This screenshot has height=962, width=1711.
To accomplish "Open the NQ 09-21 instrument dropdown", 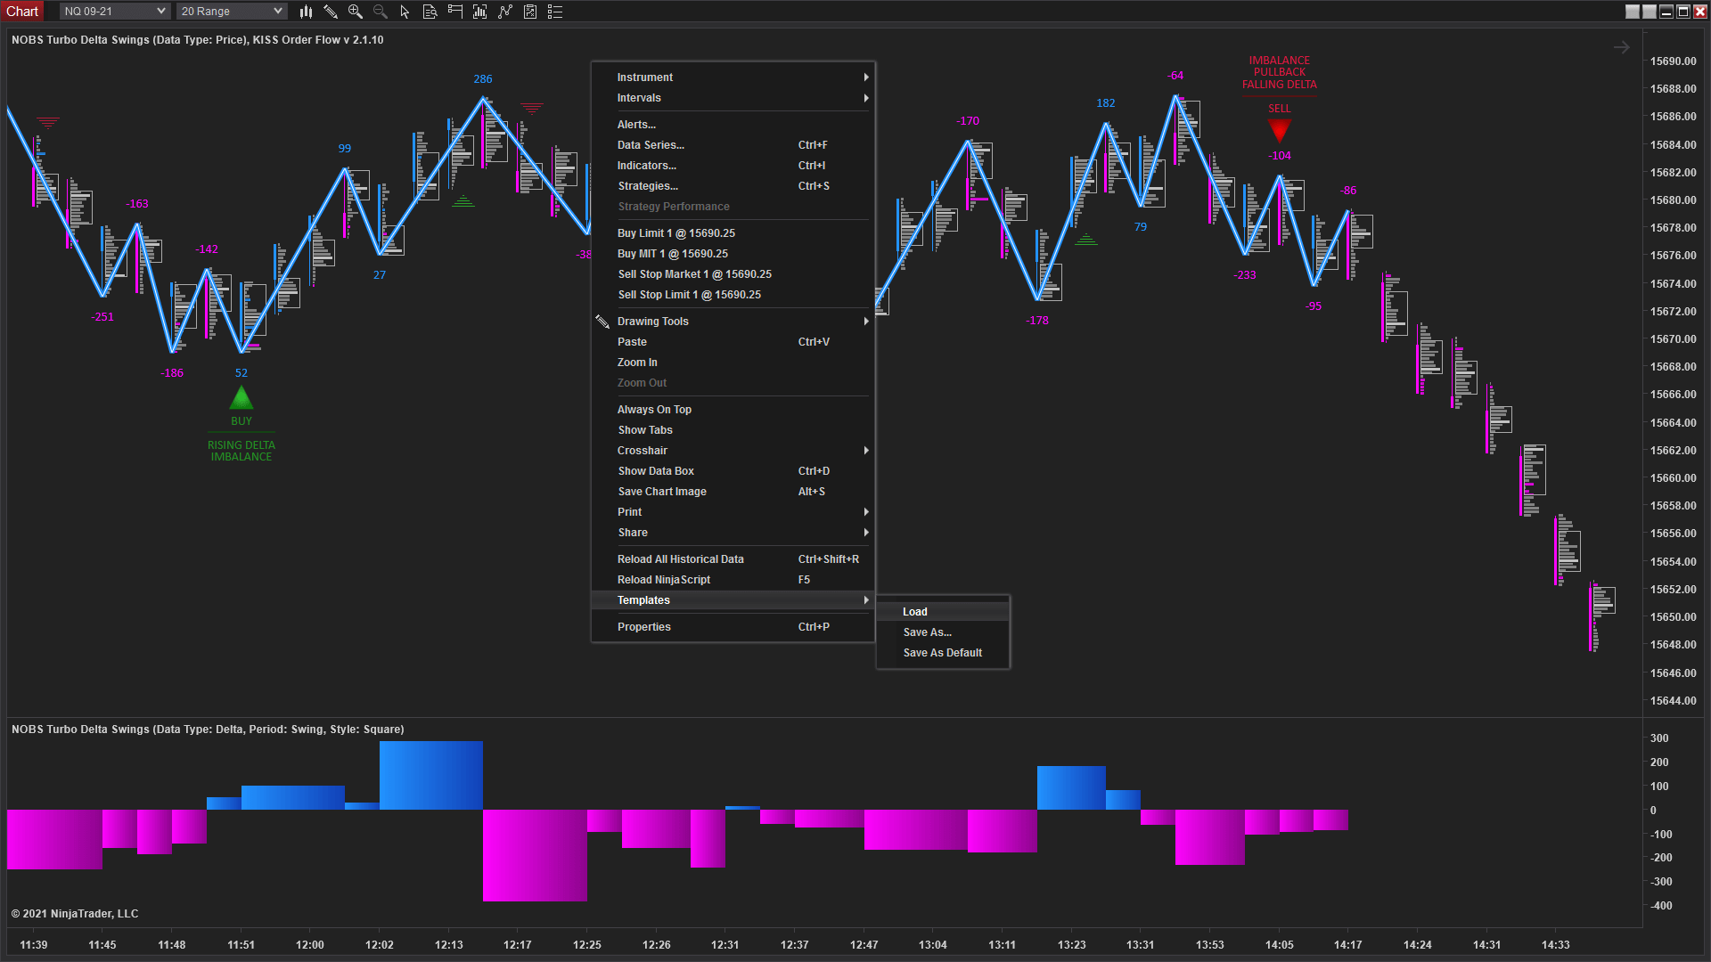I will 115,12.
